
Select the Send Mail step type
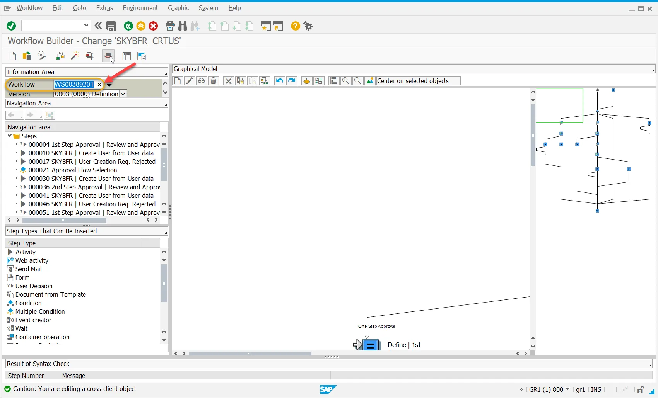tap(28, 269)
